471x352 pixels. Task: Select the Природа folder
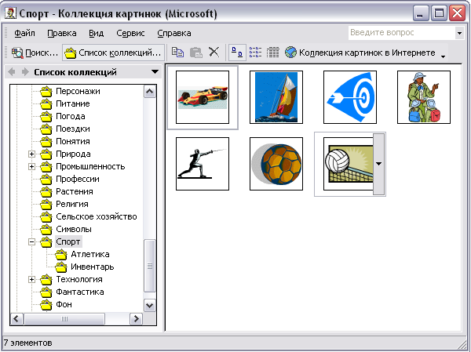pyautogui.click(x=73, y=154)
